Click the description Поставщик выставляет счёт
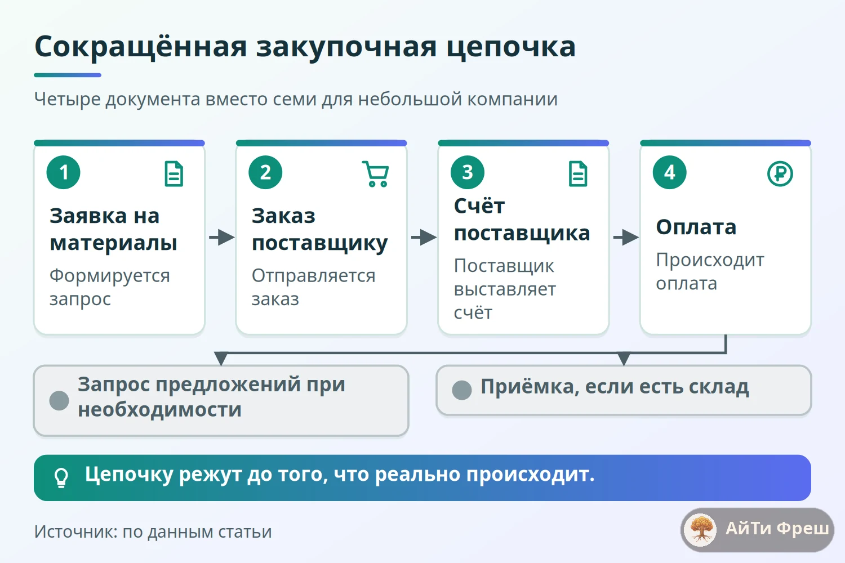 [x=505, y=289]
